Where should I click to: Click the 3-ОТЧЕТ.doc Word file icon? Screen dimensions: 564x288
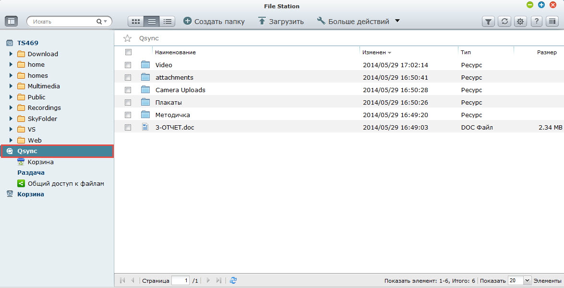(145, 127)
